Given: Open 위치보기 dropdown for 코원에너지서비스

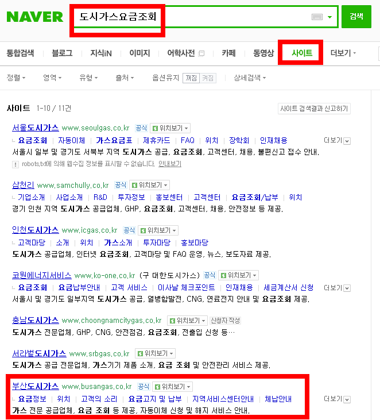Looking at the screenshot, I should pyautogui.click(x=238, y=275).
